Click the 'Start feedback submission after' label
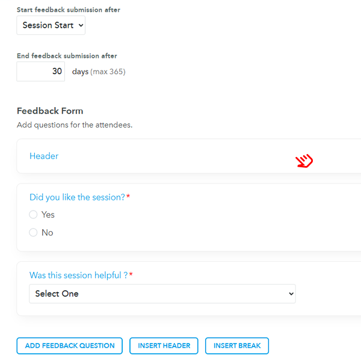 click(69, 10)
